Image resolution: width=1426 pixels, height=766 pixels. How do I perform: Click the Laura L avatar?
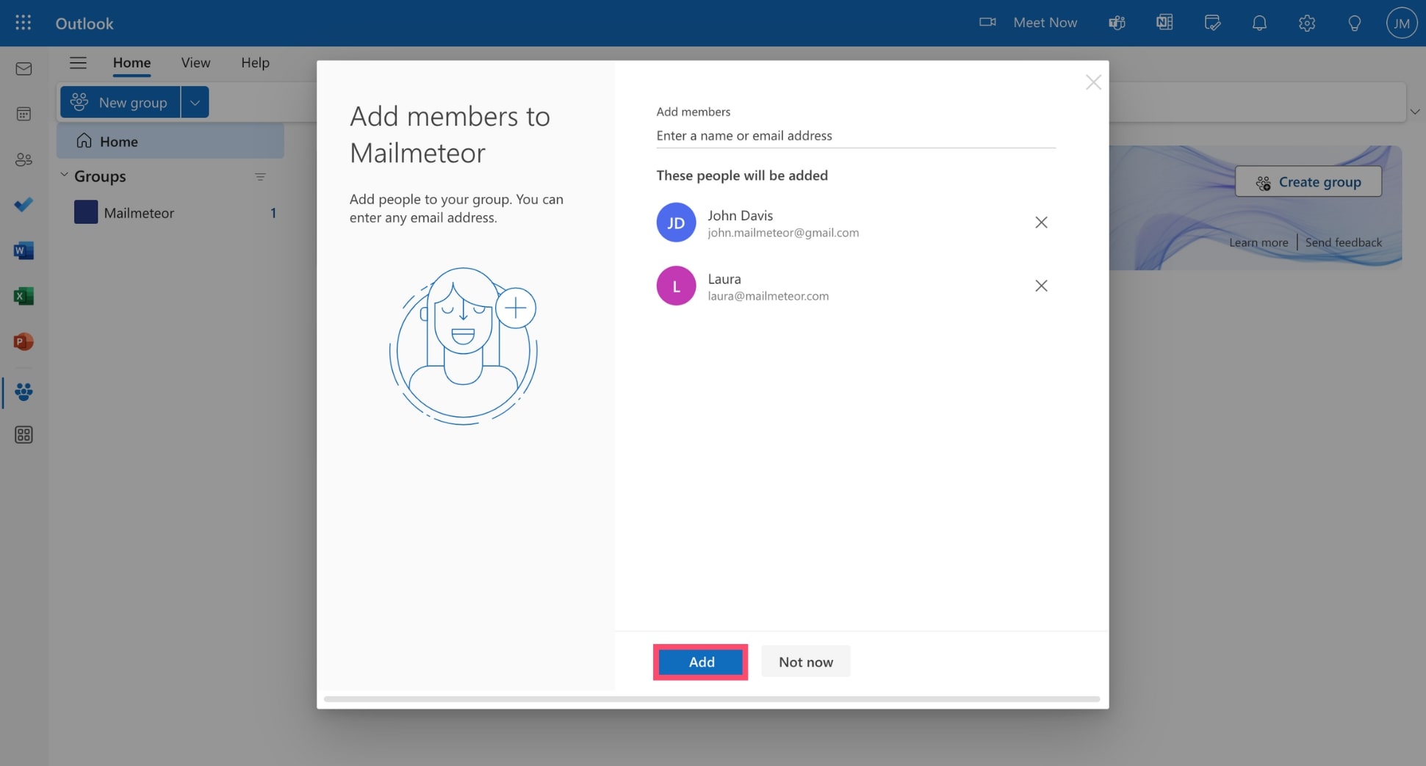[676, 286]
